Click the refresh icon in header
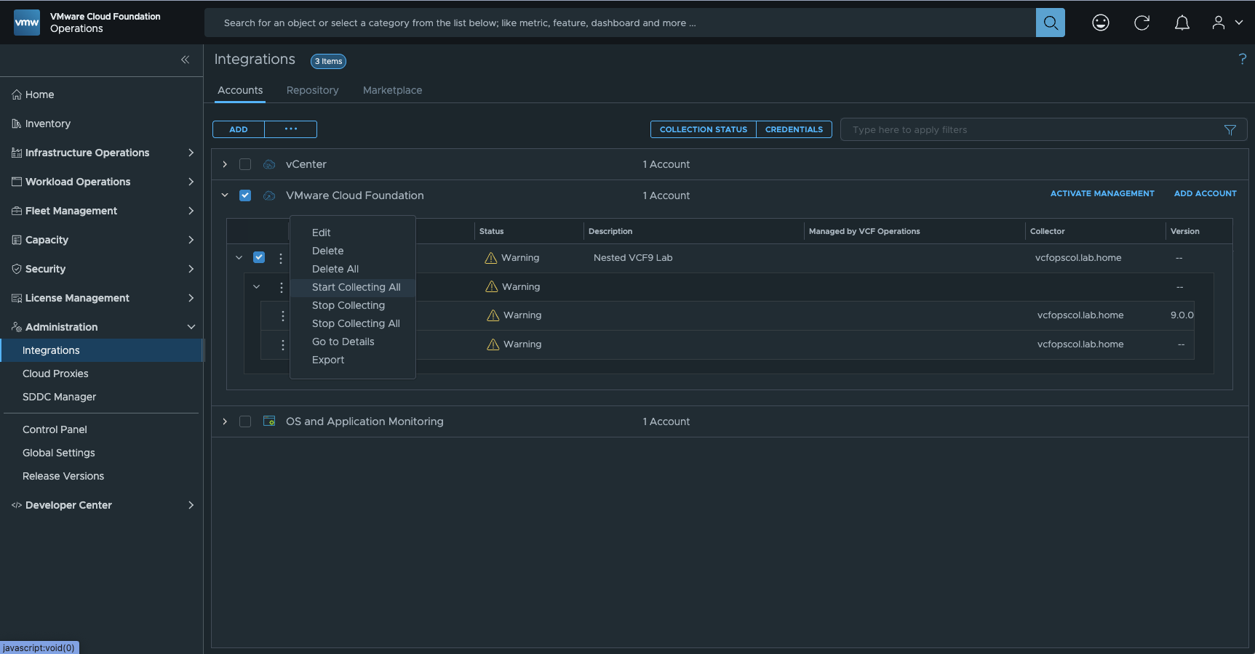This screenshot has height=654, width=1255. point(1142,23)
